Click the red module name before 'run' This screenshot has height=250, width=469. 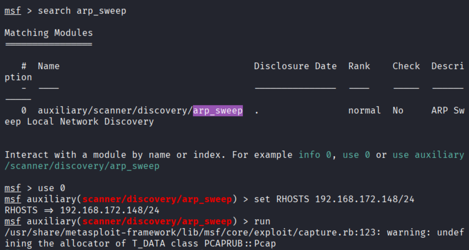click(157, 221)
